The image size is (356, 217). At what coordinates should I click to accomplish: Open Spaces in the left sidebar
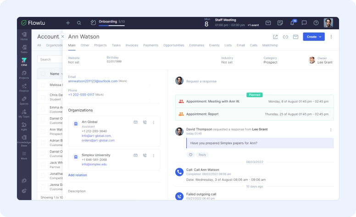click(x=24, y=101)
